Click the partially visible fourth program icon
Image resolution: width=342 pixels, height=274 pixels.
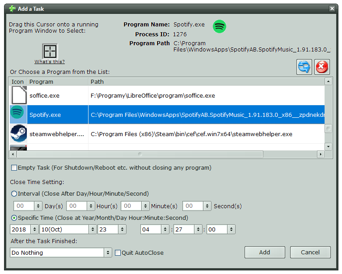[18, 147]
